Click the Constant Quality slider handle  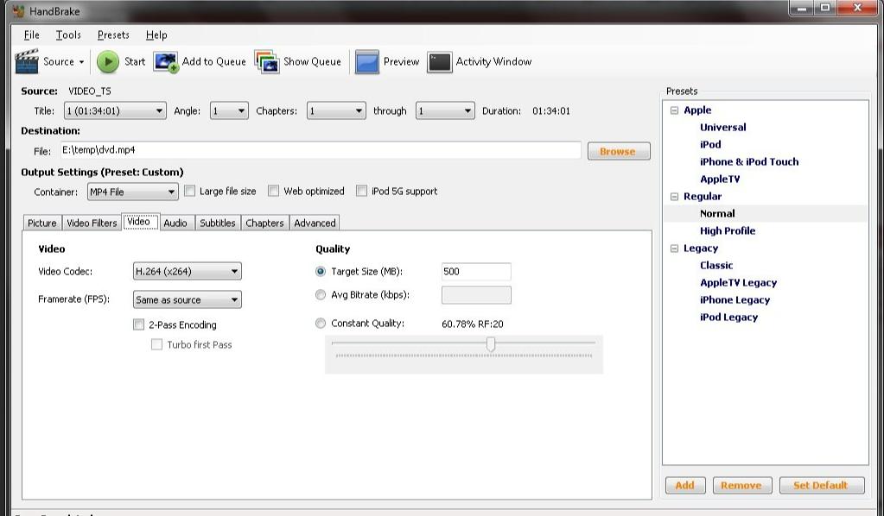point(491,344)
